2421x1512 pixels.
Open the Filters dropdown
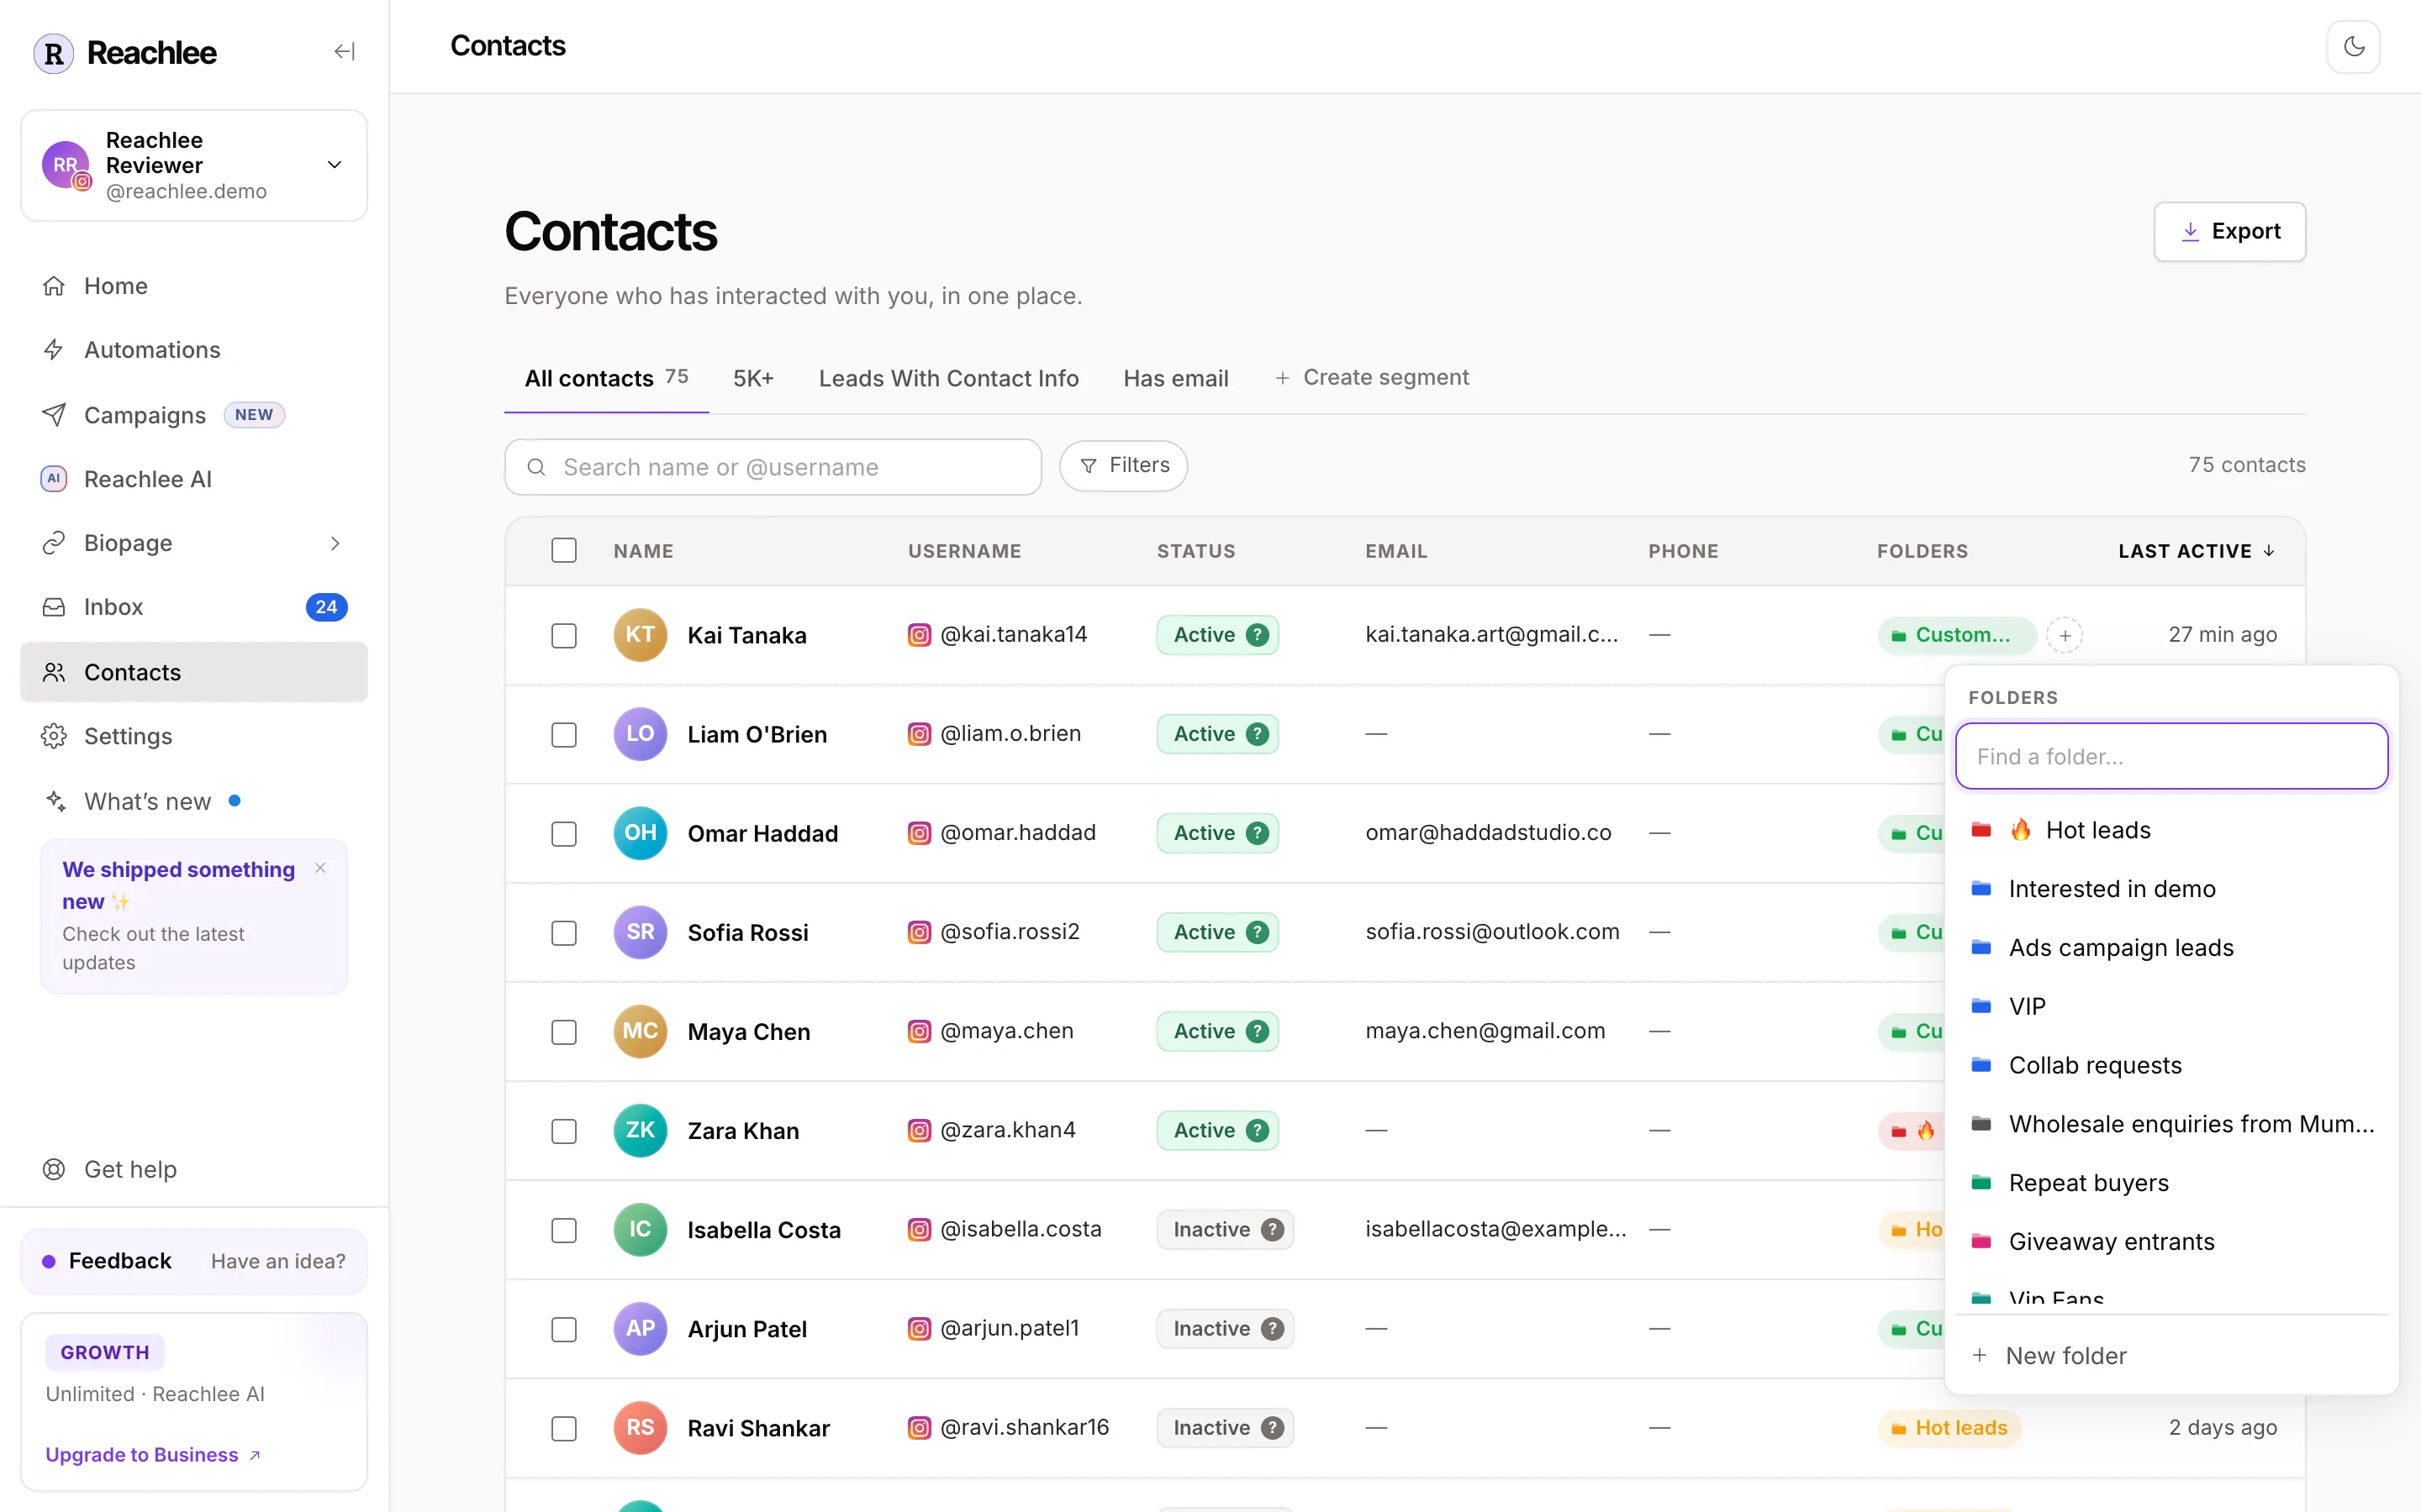point(1123,466)
